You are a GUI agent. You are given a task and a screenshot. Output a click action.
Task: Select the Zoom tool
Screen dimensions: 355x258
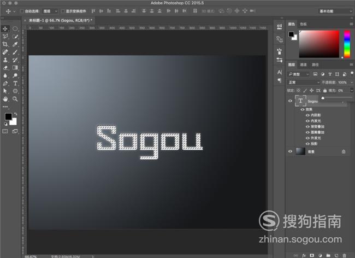pos(15,99)
